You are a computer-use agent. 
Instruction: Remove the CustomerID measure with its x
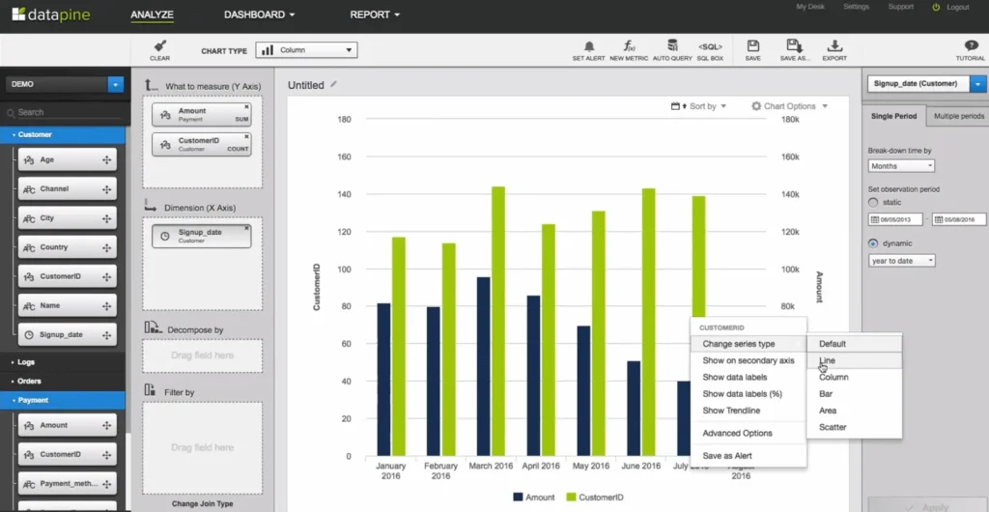pyautogui.click(x=246, y=137)
